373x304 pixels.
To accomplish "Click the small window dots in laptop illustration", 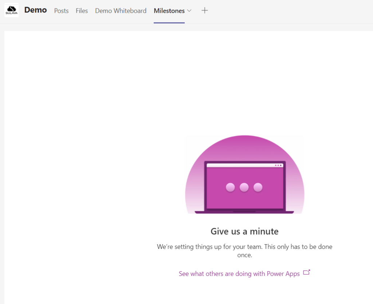I will (278, 165).
